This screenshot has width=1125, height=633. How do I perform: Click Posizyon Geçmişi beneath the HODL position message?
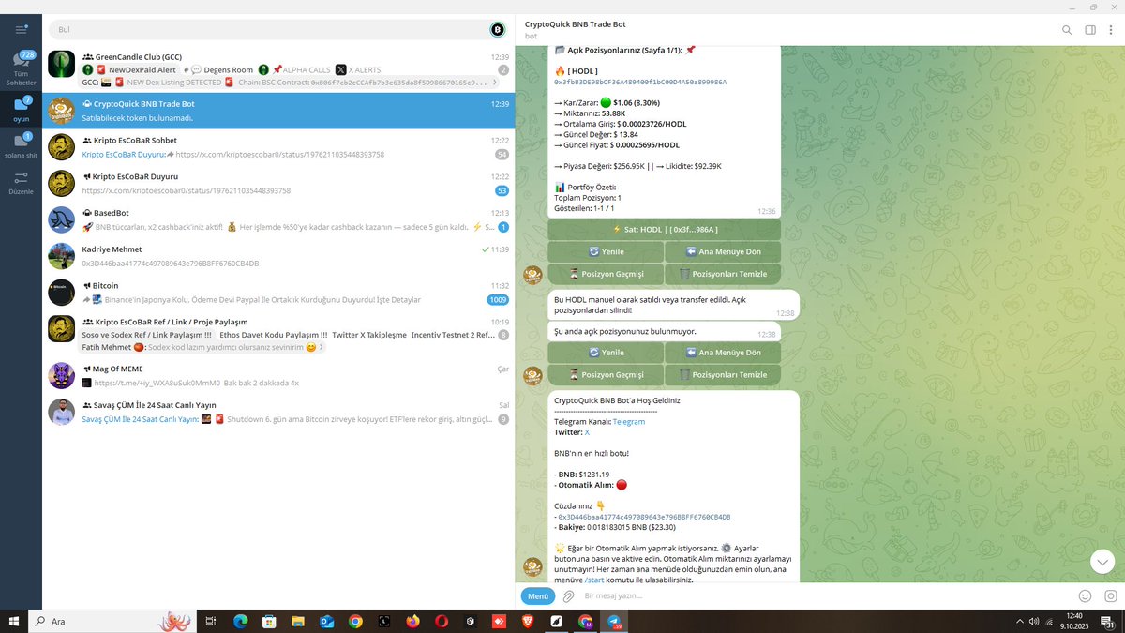[x=606, y=274]
